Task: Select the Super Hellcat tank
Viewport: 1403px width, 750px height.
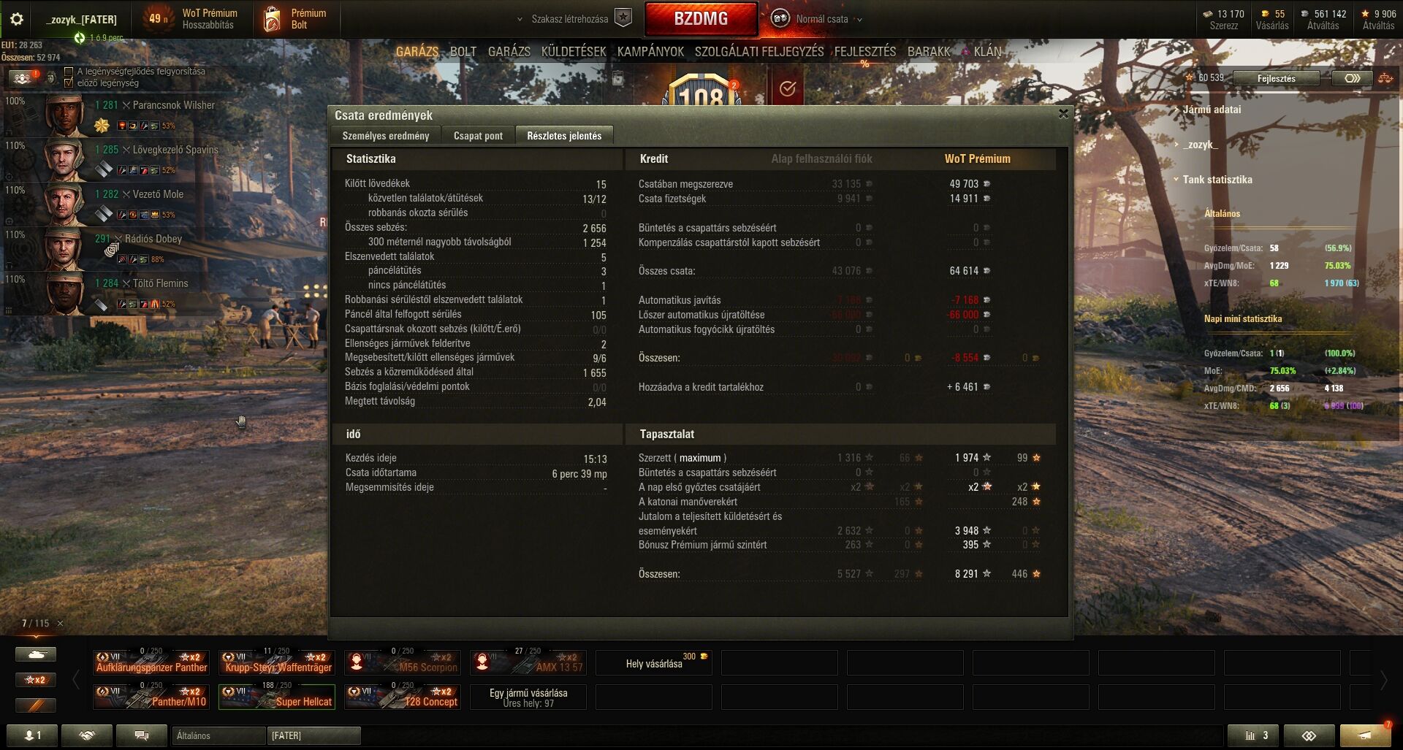Action: click(277, 697)
